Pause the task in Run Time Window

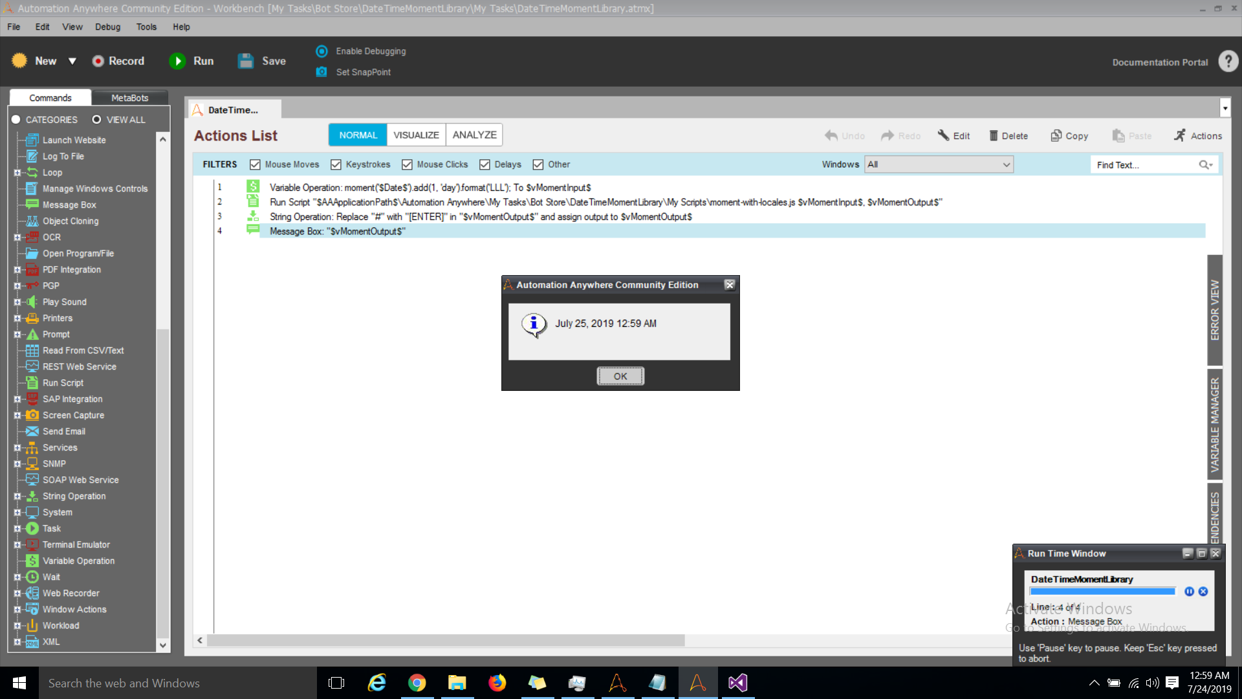coord(1189,592)
